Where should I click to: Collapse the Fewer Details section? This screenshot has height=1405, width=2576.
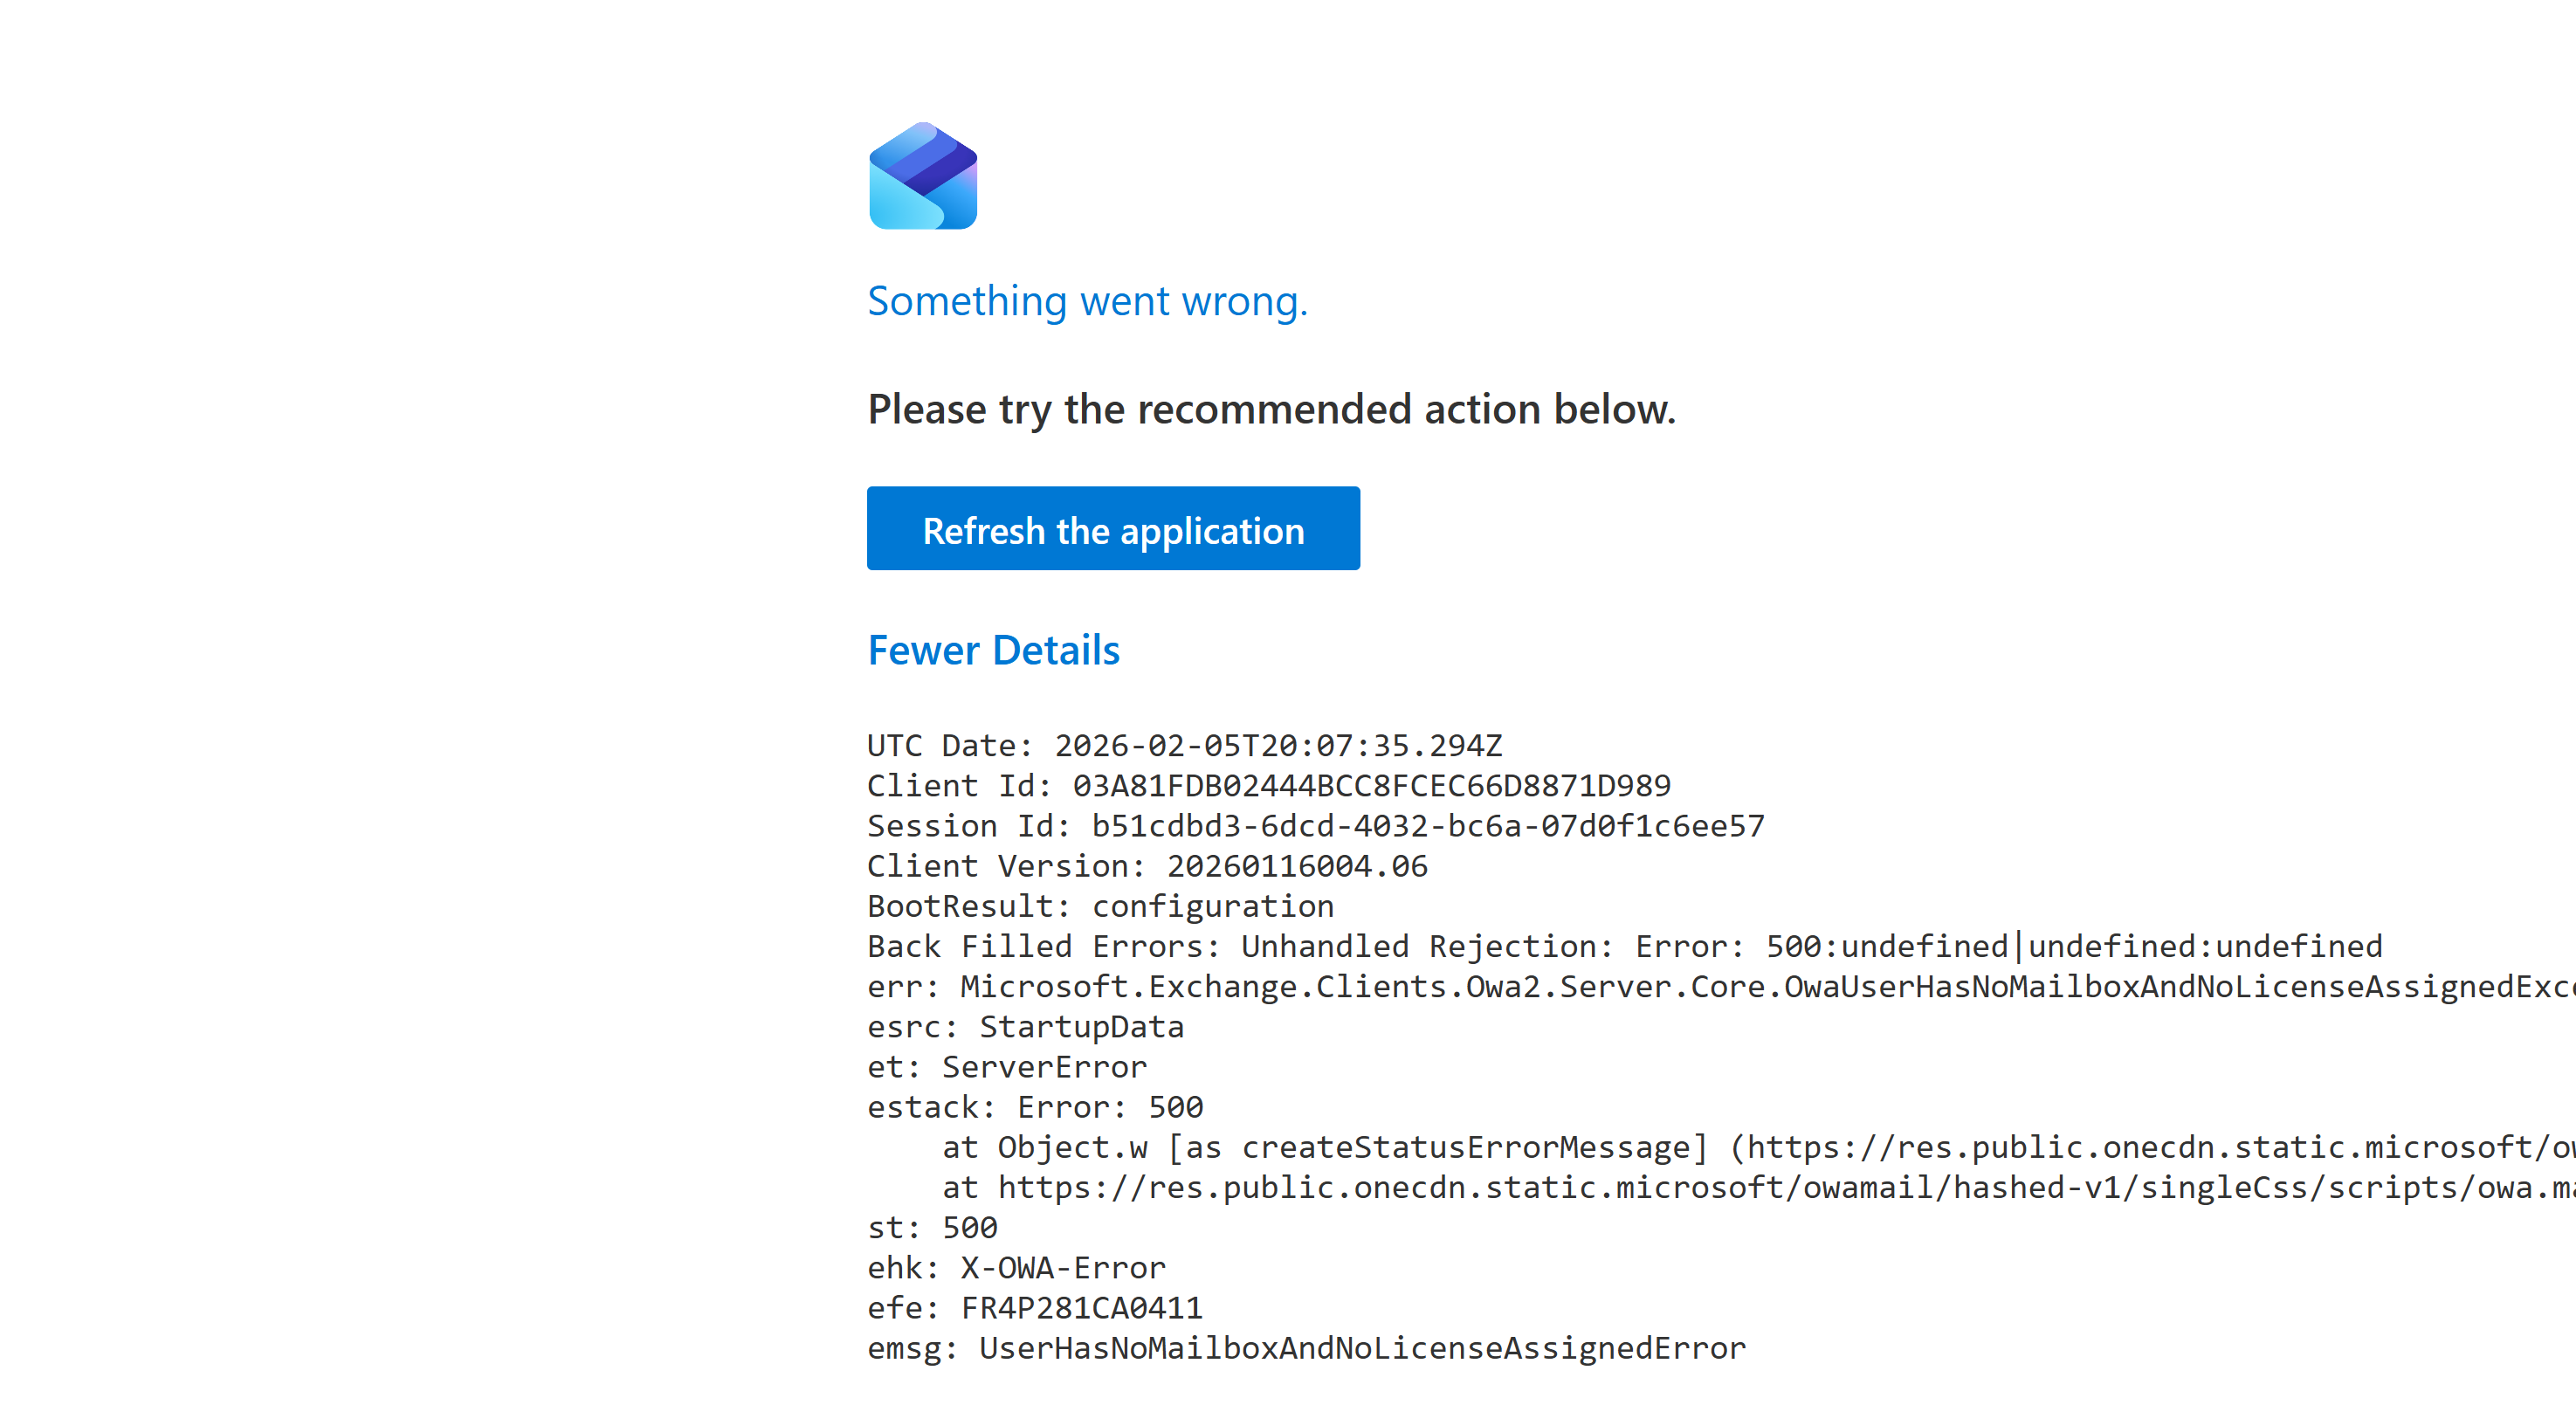tap(993, 650)
